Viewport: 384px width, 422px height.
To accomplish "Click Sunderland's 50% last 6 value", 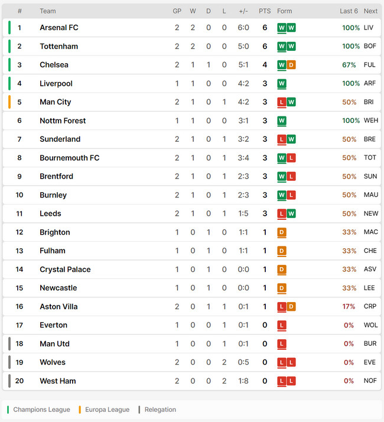I will (349, 139).
